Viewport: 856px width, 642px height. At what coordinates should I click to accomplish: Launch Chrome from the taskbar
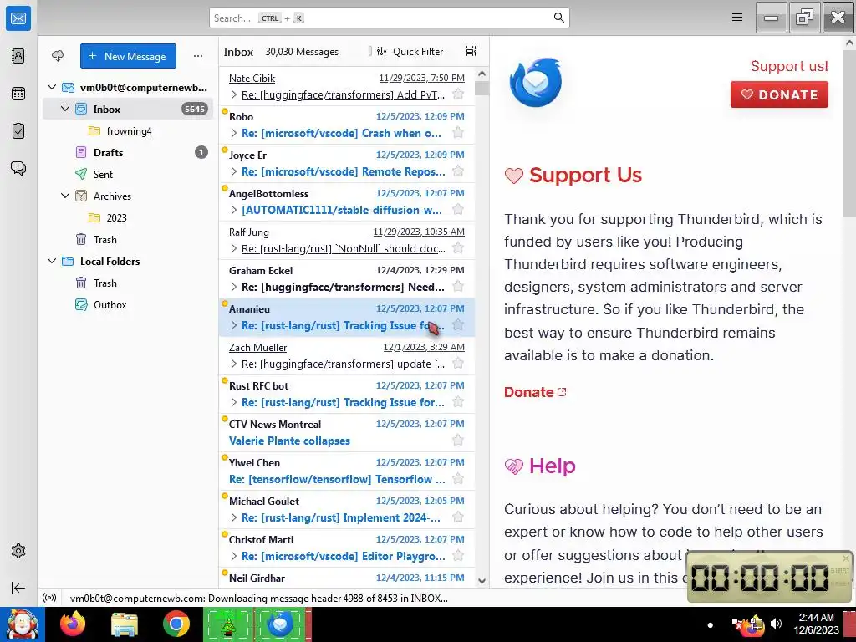[176, 624]
